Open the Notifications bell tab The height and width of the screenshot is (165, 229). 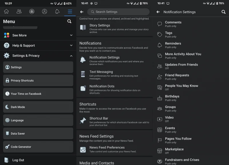point(57,11)
